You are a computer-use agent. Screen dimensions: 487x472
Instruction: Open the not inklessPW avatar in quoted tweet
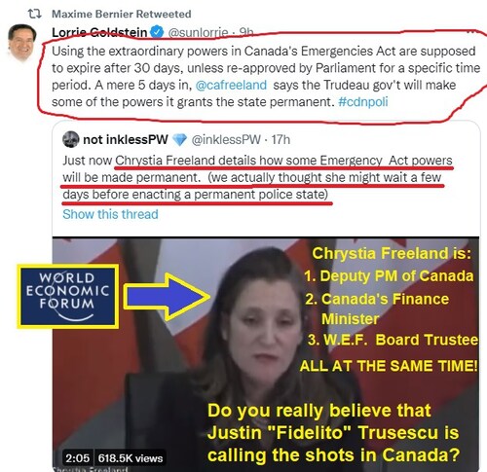point(70,139)
